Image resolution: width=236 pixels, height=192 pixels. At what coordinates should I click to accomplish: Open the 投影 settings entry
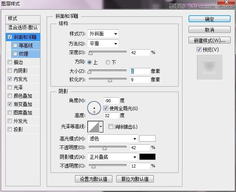[18, 129]
